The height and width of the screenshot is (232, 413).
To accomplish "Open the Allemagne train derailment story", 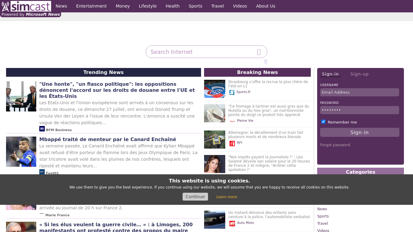I will [266, 135].
